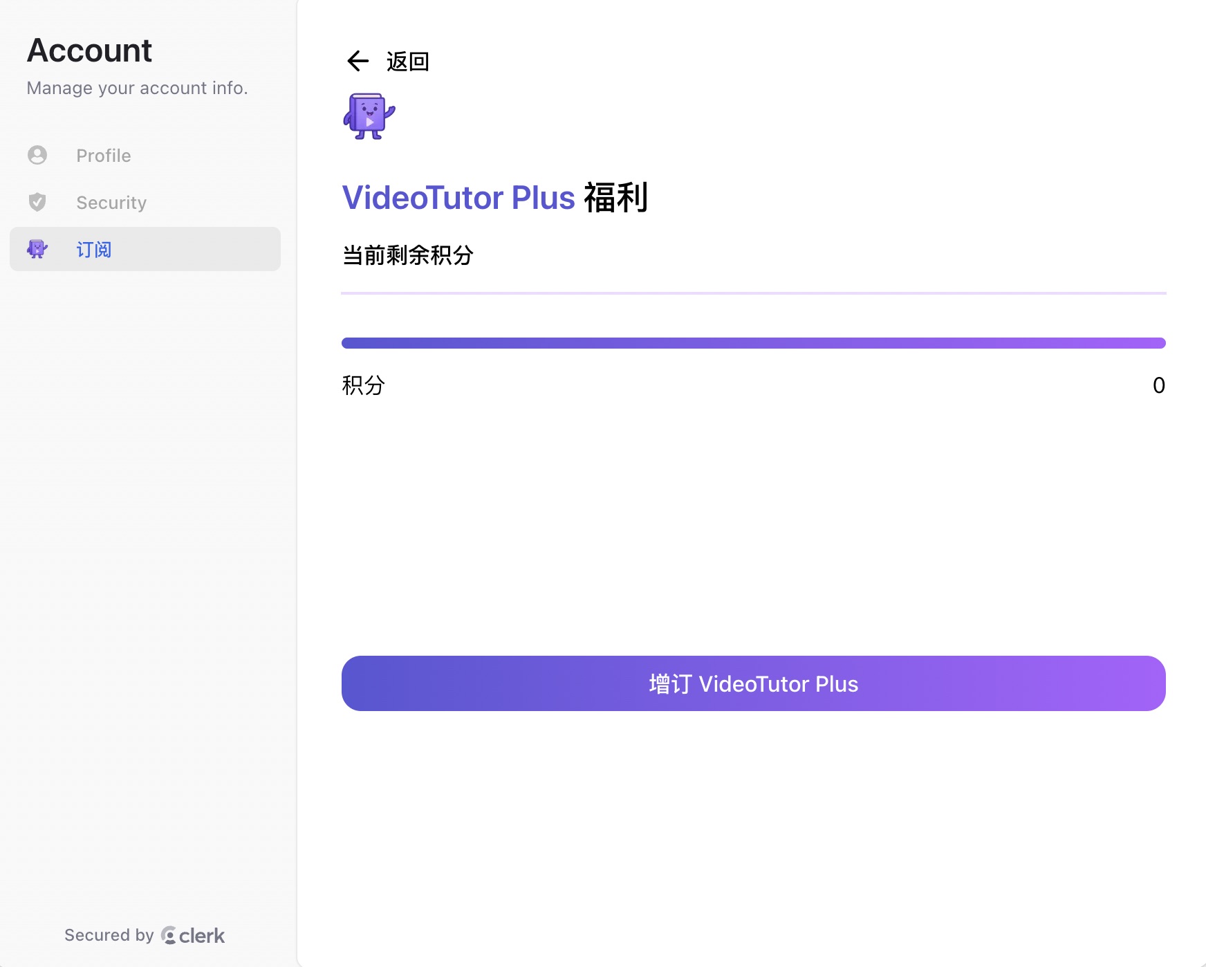Click the VideoTutor book mascot icon

[369, 116]
